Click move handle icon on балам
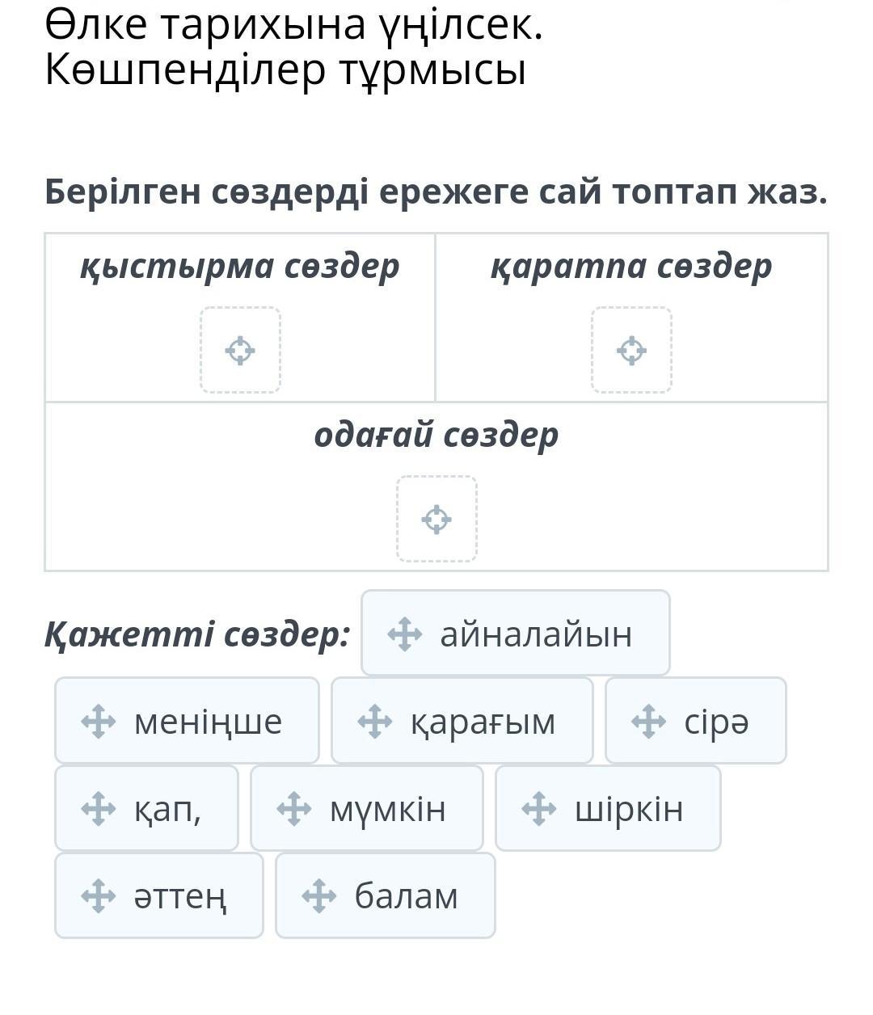 318,895
